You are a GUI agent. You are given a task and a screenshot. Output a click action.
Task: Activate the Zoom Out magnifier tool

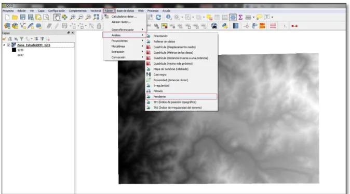(80, 17)
